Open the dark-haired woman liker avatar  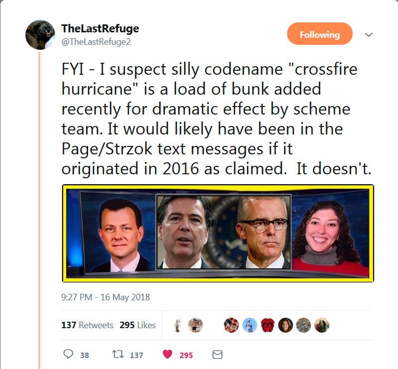click(x=286, y=325)
